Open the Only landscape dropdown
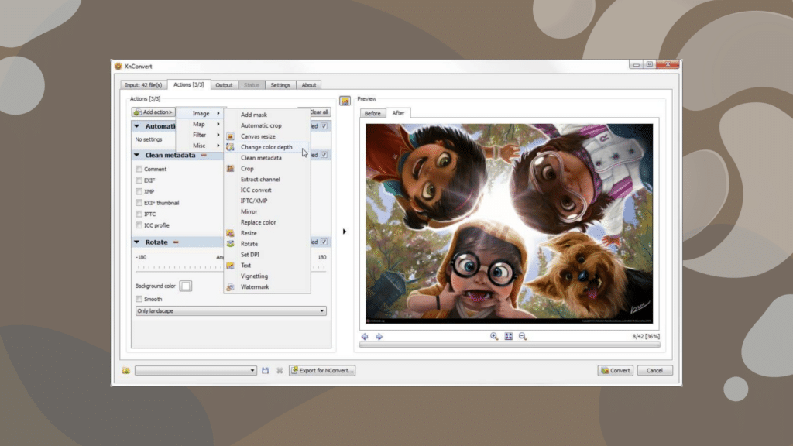793x446 pixels. pyautogui.click(x=231, y=311)
